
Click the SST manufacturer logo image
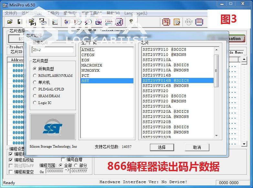(x=53, y=127)
